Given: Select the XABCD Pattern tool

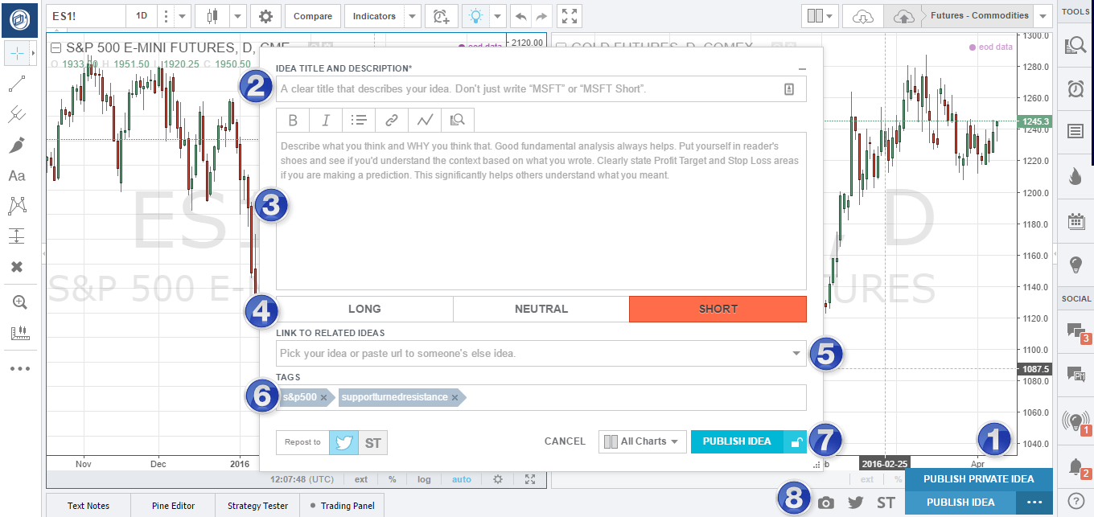Looking at the screenshot, I should coord(19,205).
